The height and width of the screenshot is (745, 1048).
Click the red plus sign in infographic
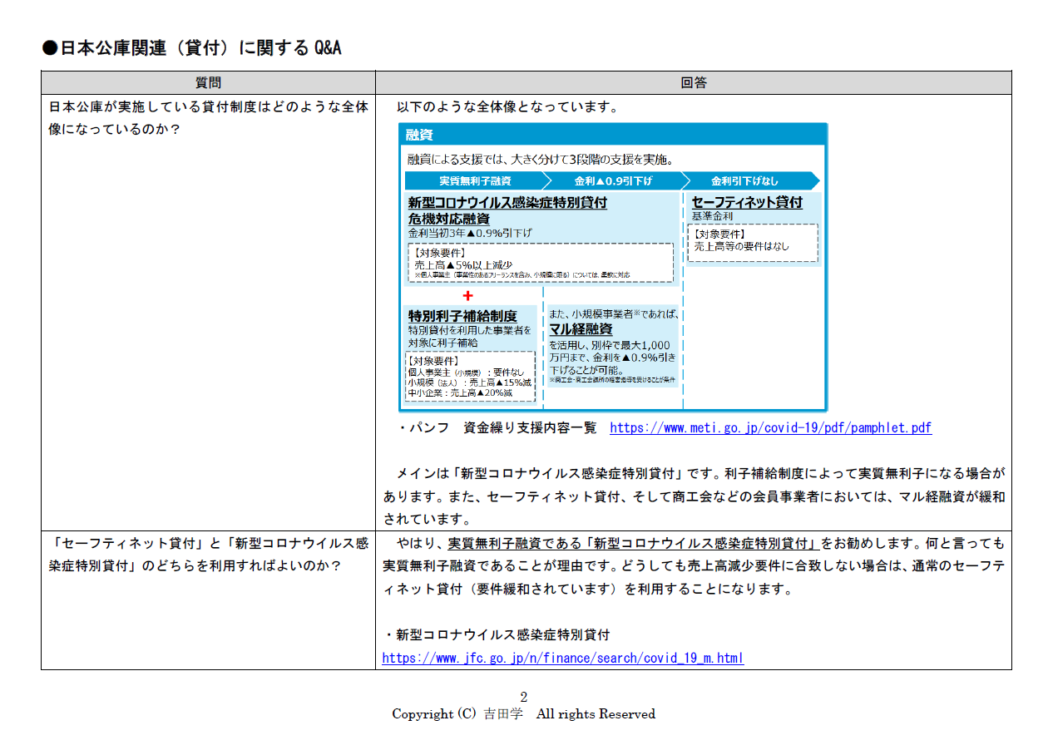(468, 296)
